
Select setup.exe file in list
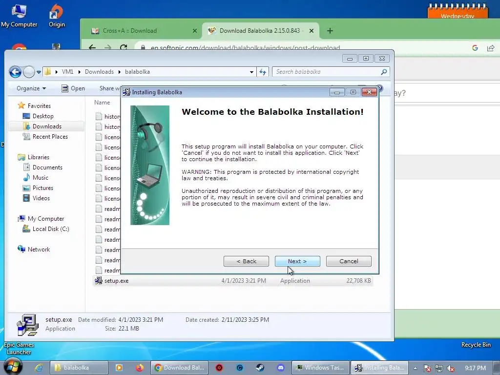pos(233,281)
